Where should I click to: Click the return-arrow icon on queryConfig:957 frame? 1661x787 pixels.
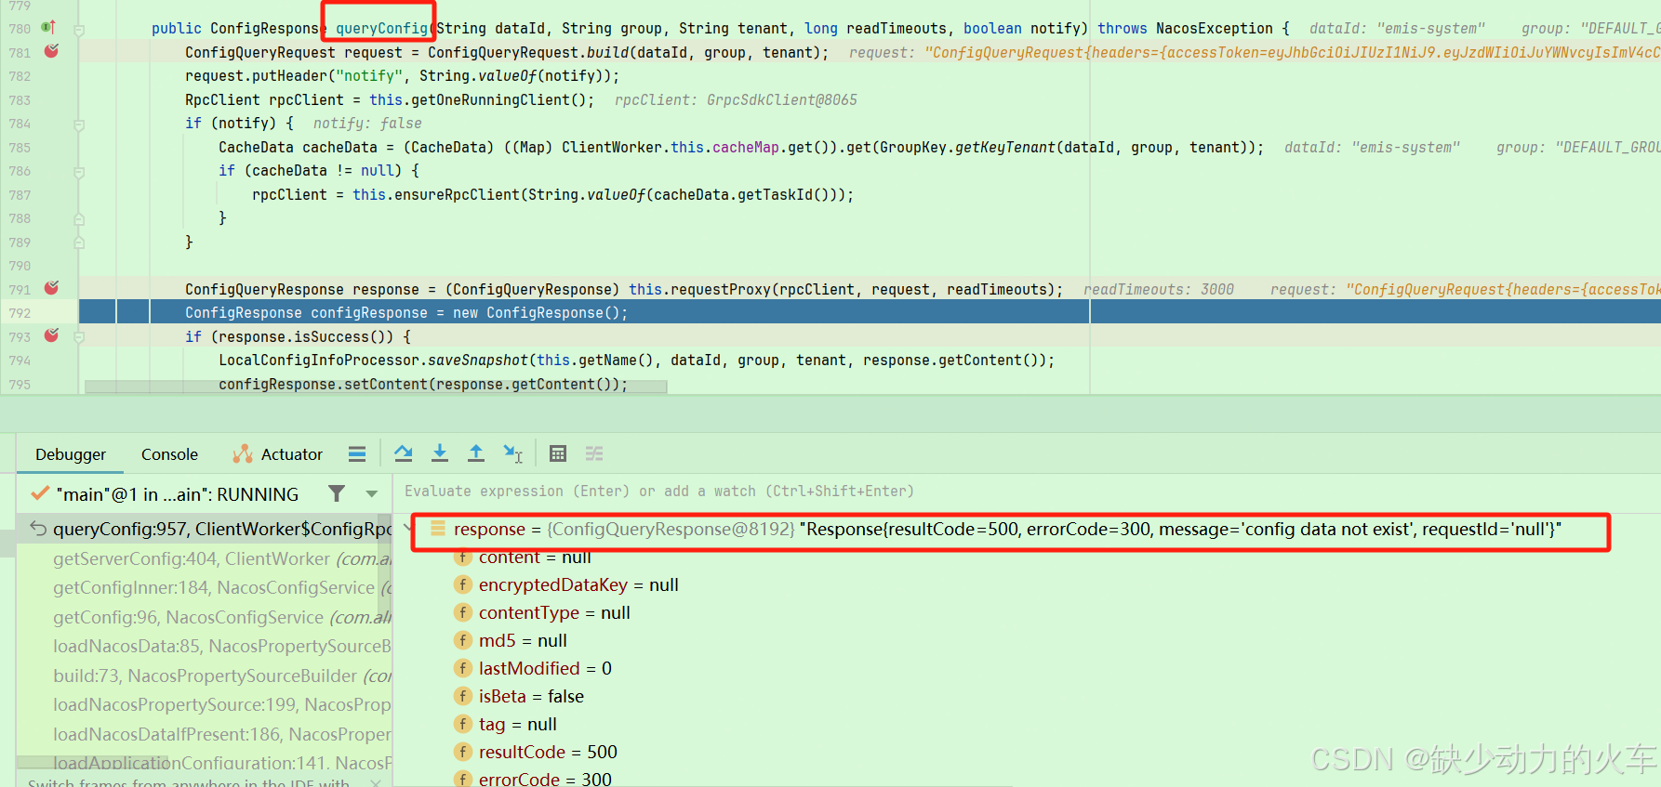[x=38, y=529]
